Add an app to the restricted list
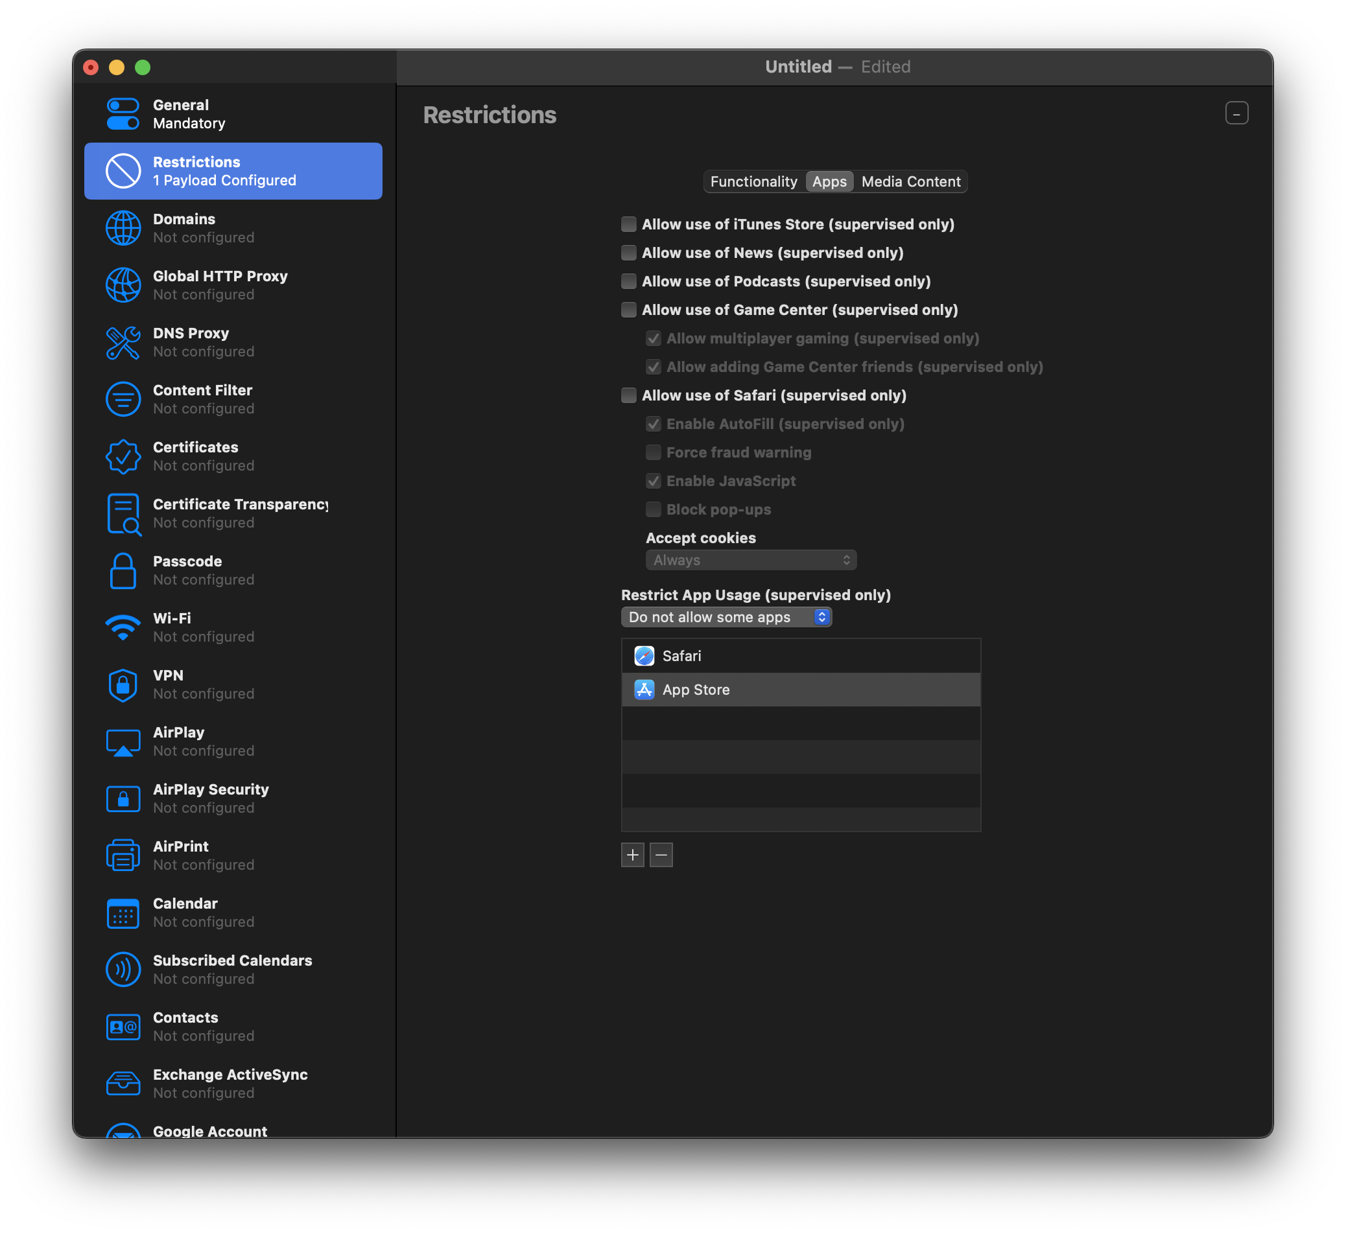 (632, 855)
